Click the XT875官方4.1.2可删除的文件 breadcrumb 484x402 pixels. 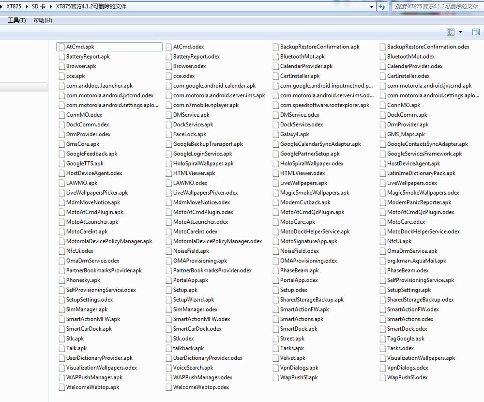[x=91, y=6]
